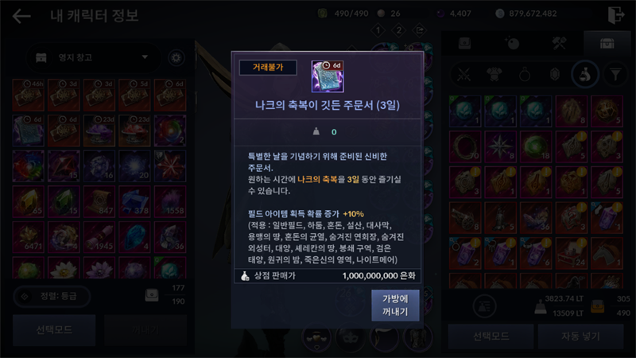Open storage settings gear icon
This screenshot has height=358, width=636.
tap(176, 58)
